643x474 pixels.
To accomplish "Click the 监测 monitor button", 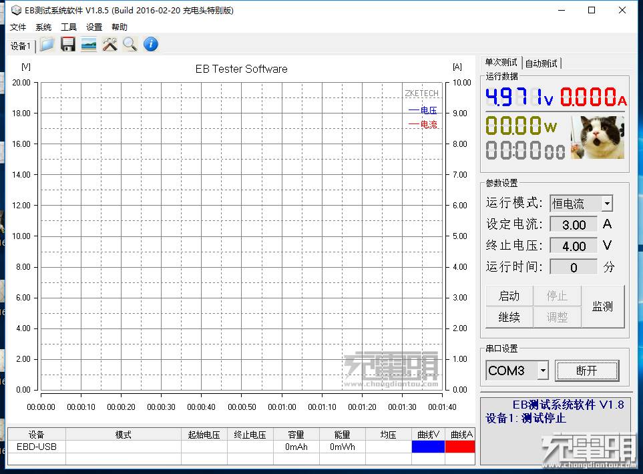I will point(602,306).
